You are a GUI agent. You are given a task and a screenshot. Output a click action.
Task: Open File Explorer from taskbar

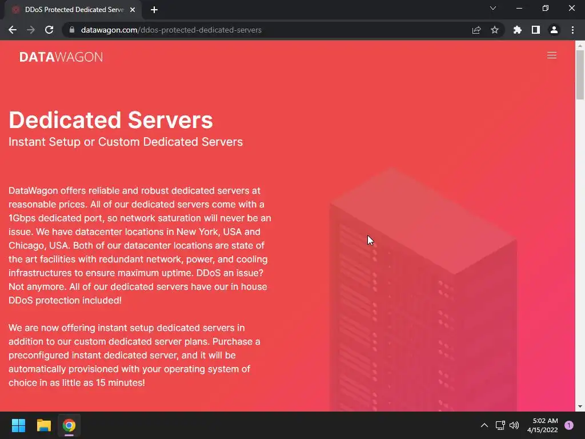(x=43, y=425)
